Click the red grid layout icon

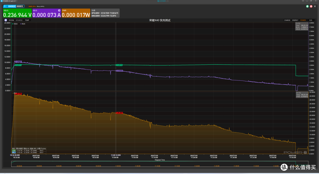[311, 6]
